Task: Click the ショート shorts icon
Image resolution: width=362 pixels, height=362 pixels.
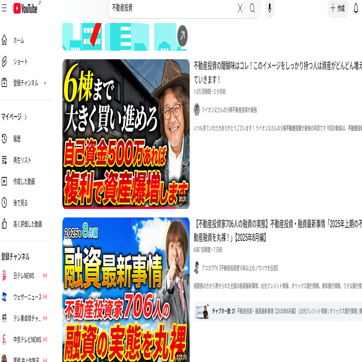Action: pos(4,61)
